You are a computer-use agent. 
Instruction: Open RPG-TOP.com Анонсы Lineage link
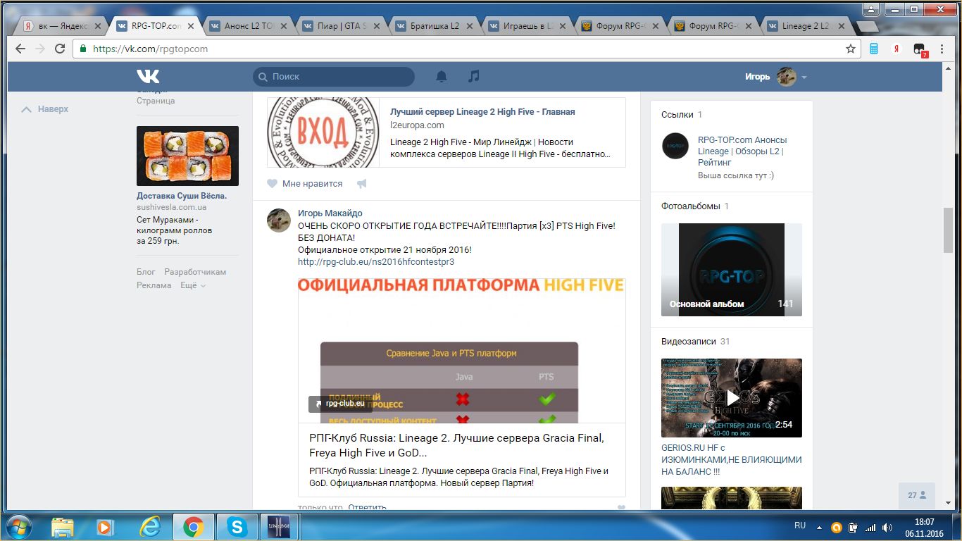pos(742,151)
